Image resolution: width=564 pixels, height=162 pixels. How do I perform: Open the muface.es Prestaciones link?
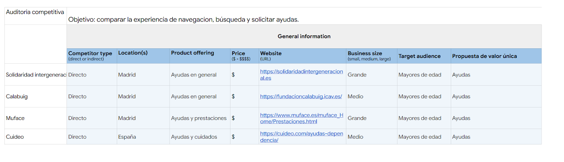(301, 118)
